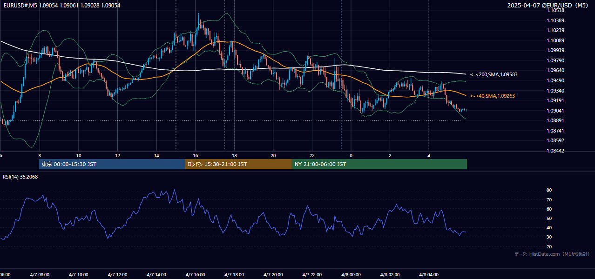
Task: Click price axis label 1.09041
Action: tap(555, 111)
